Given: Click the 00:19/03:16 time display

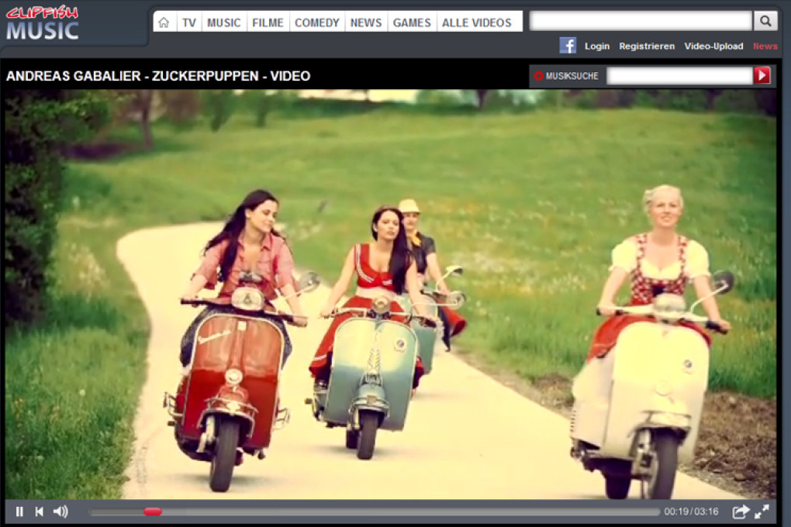Looking at the screenshot, I should [x=691, y=511].
